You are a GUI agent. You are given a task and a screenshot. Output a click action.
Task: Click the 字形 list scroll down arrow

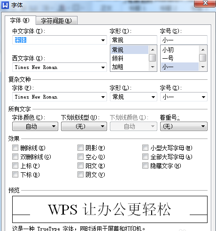pos(153,67)
